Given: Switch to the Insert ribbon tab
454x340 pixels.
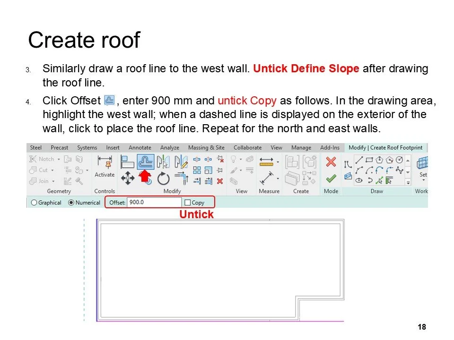Looking at the screenshot, I should click(113, 147).
